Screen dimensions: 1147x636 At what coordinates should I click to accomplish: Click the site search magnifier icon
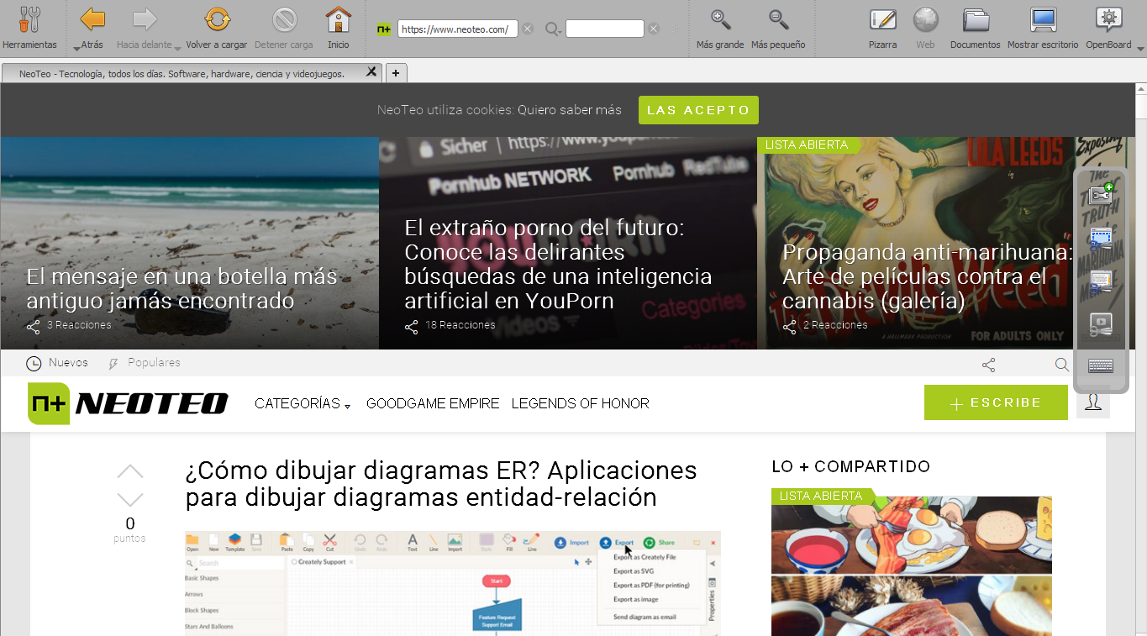(1062, 365)
